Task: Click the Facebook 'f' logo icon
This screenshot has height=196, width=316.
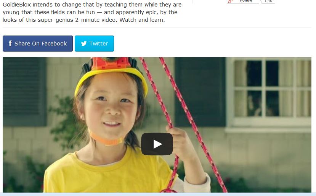Action: point(10,44)
